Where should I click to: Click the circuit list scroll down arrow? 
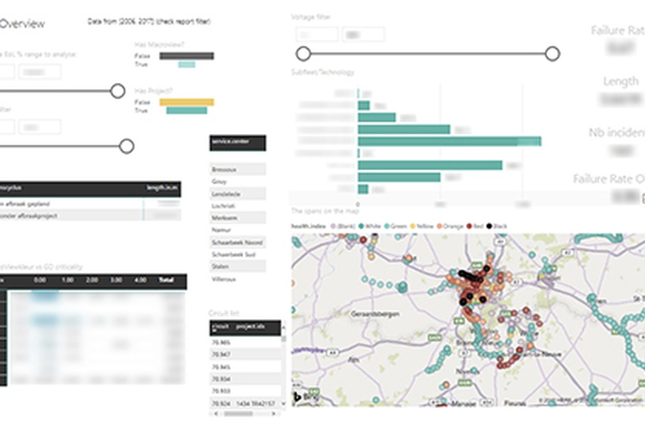tap(284, 402)
